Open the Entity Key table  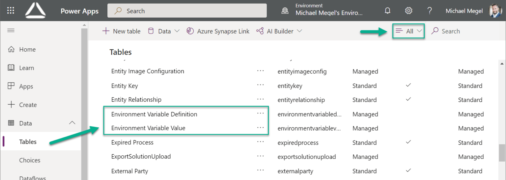(x=125, y=86)
